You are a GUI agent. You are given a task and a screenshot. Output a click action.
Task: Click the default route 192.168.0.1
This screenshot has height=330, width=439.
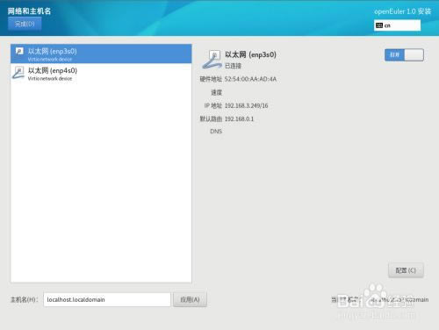(239, 118)
